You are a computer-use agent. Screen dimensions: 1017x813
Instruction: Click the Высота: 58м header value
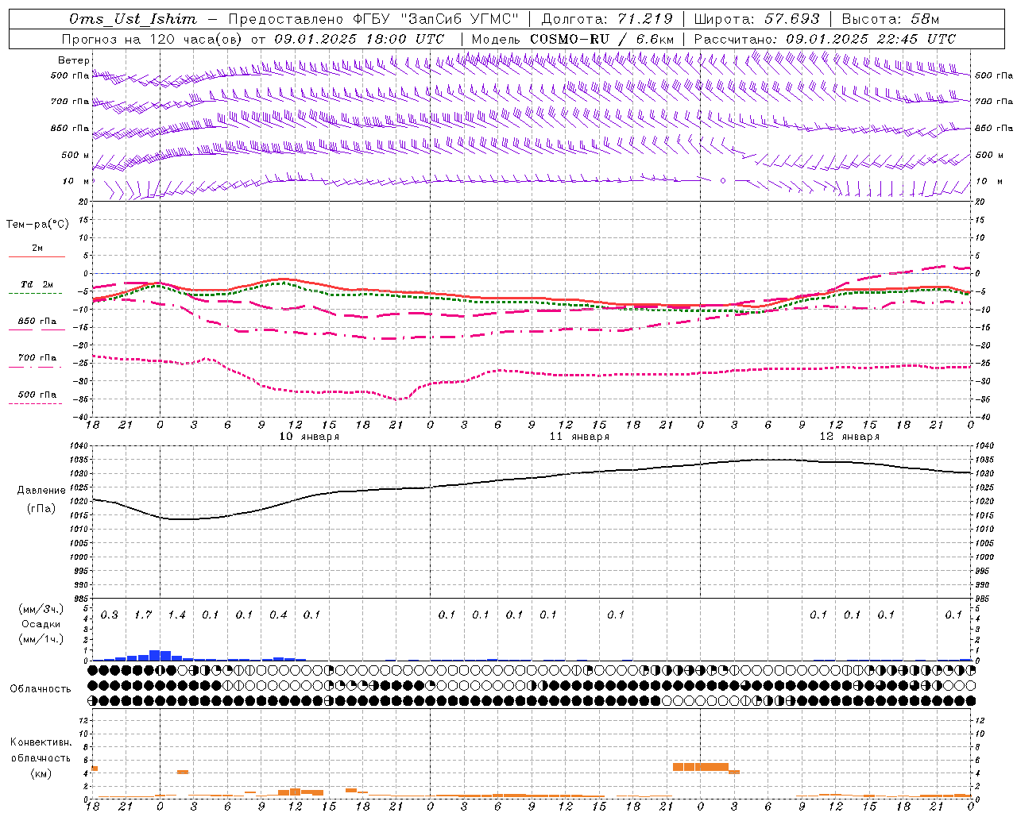coord(890,19)
